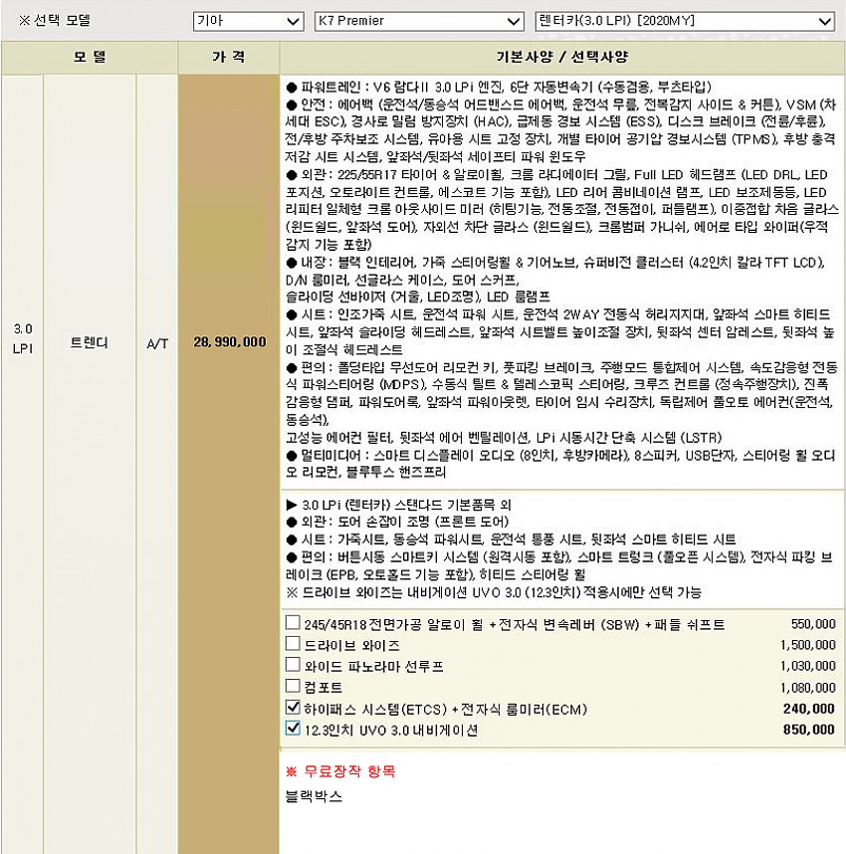Image resolution: width=846 pixels, height=854 pixels.
Task: Select the 컴포트 option checkbox
Action: [x=293, y=687]
